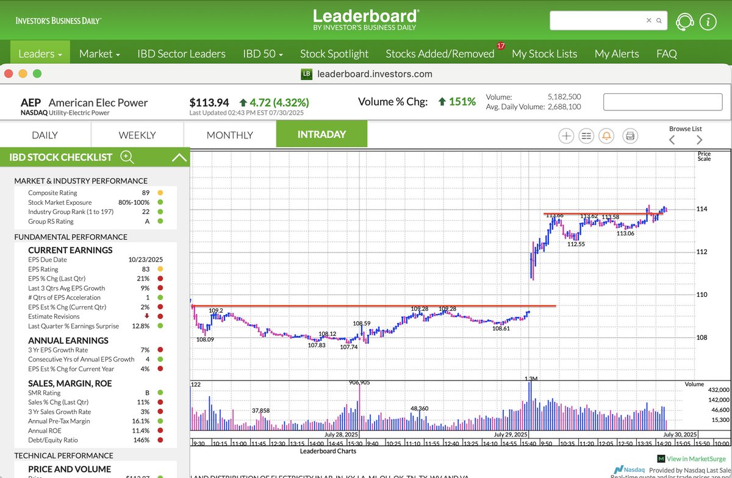Open the list view icon above chart
The image size is (732, 478).
pyautogui.click(x=586, y=135)
